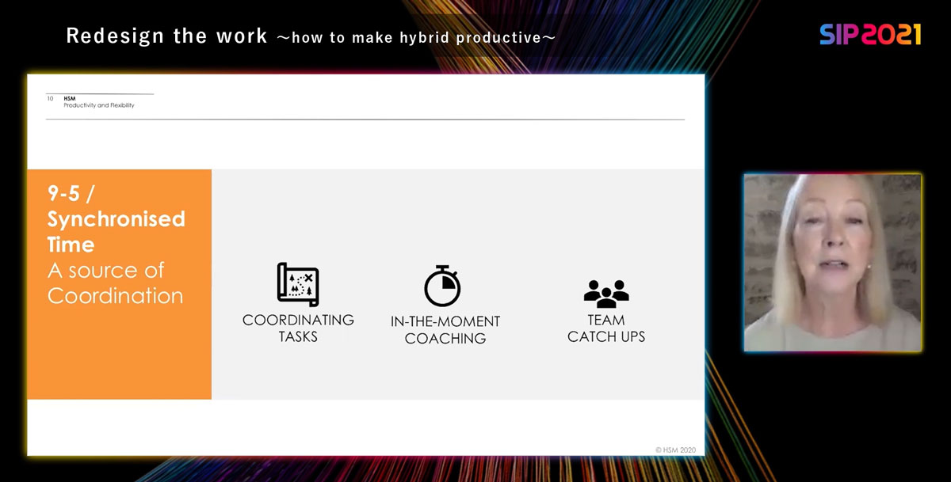The width and height of the screenshot is (951, 482).
Task: Select the IN-THE-MOMENT COACHING label
Action: pos(445,330)
